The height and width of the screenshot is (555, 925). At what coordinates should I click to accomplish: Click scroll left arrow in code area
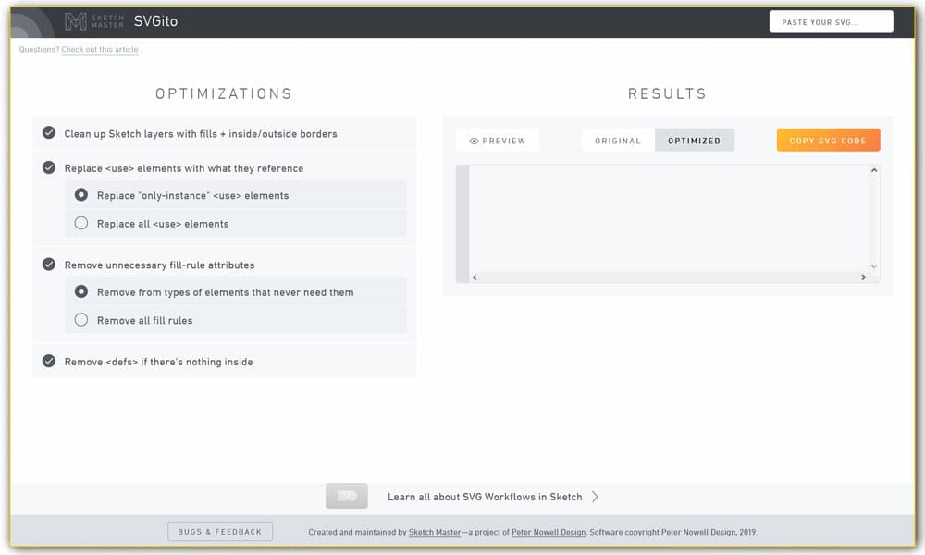475,277
